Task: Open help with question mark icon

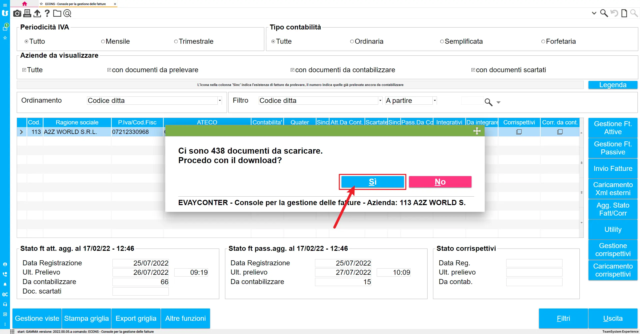Action: tap(47, 13)
